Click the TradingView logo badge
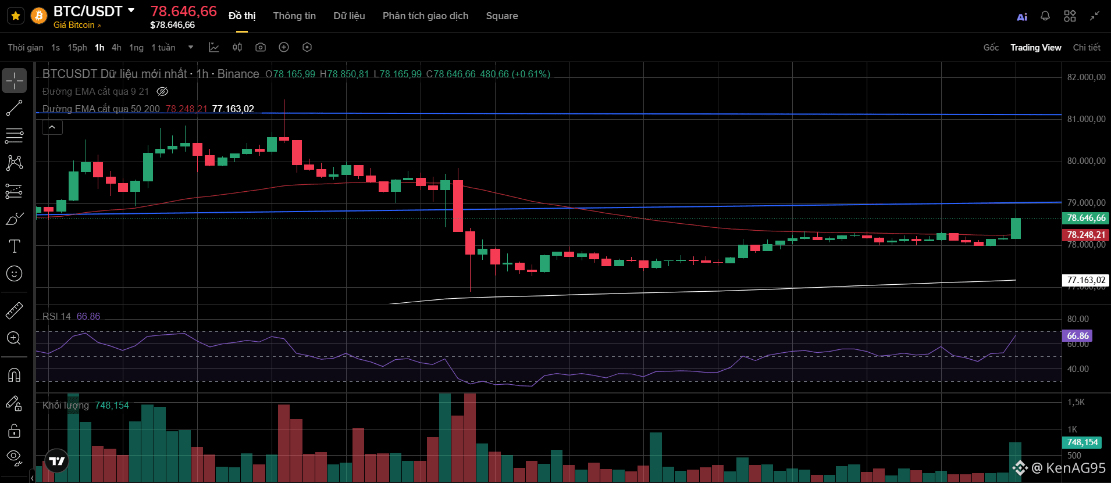 [x=57, y=461]
